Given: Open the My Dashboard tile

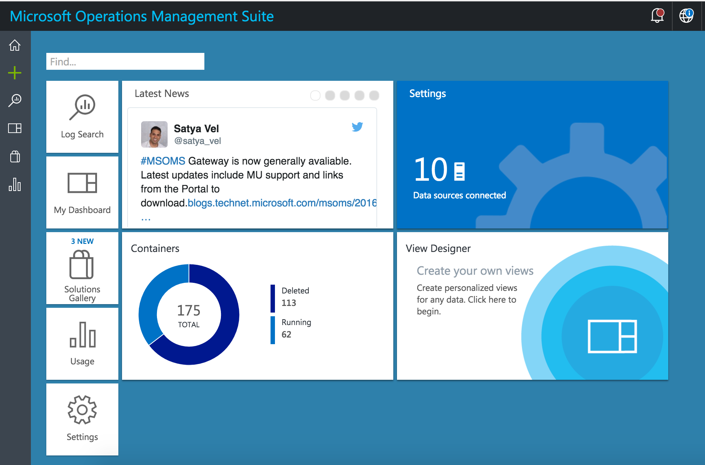Looking at the screenshot, I should click(x=82, y=192).
